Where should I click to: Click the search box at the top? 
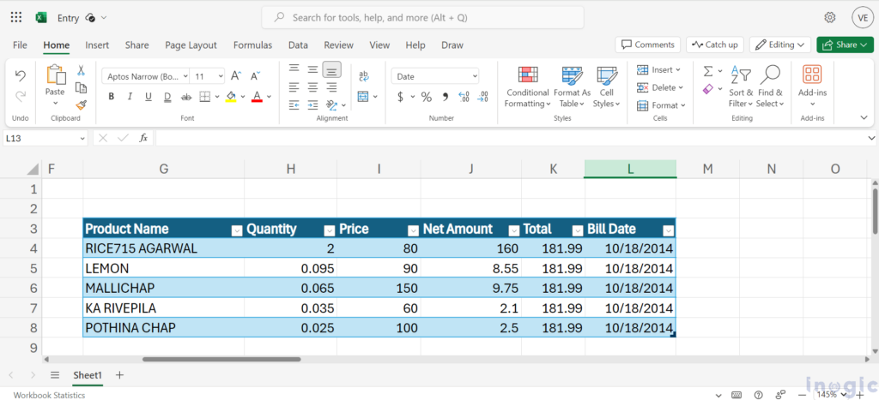point(422,17)
